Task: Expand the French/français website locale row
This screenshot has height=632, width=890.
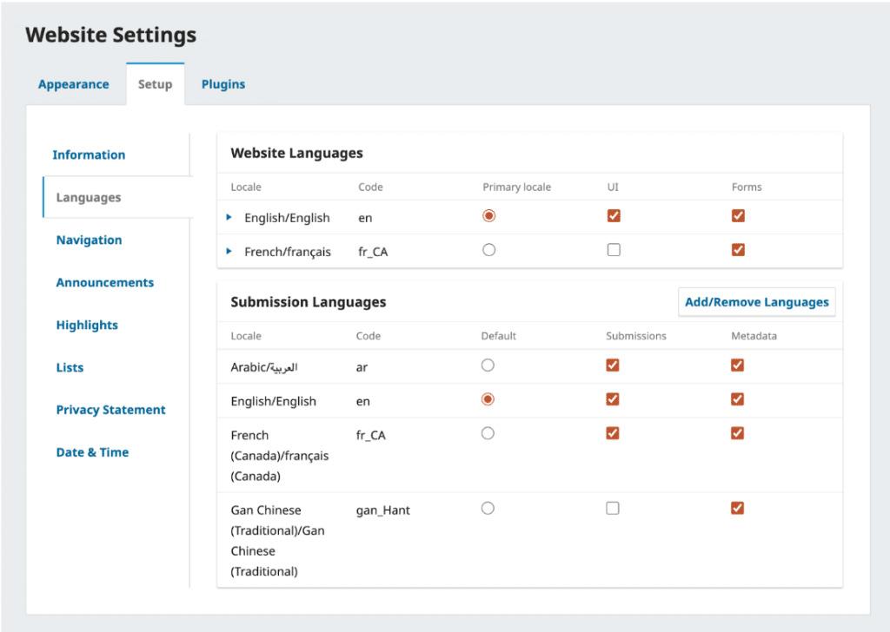Action: (229, 251)
